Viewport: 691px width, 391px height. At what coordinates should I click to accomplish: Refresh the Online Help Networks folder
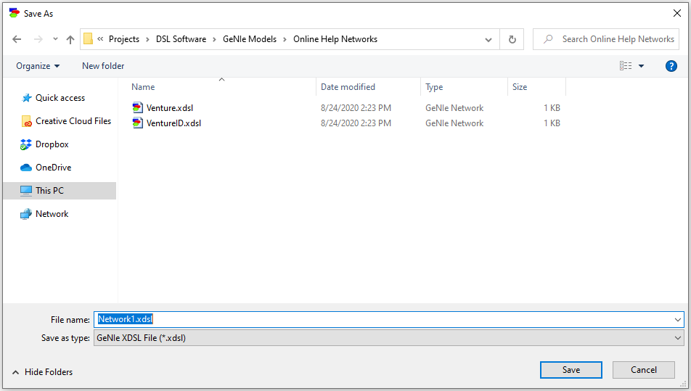pos(512,40)
